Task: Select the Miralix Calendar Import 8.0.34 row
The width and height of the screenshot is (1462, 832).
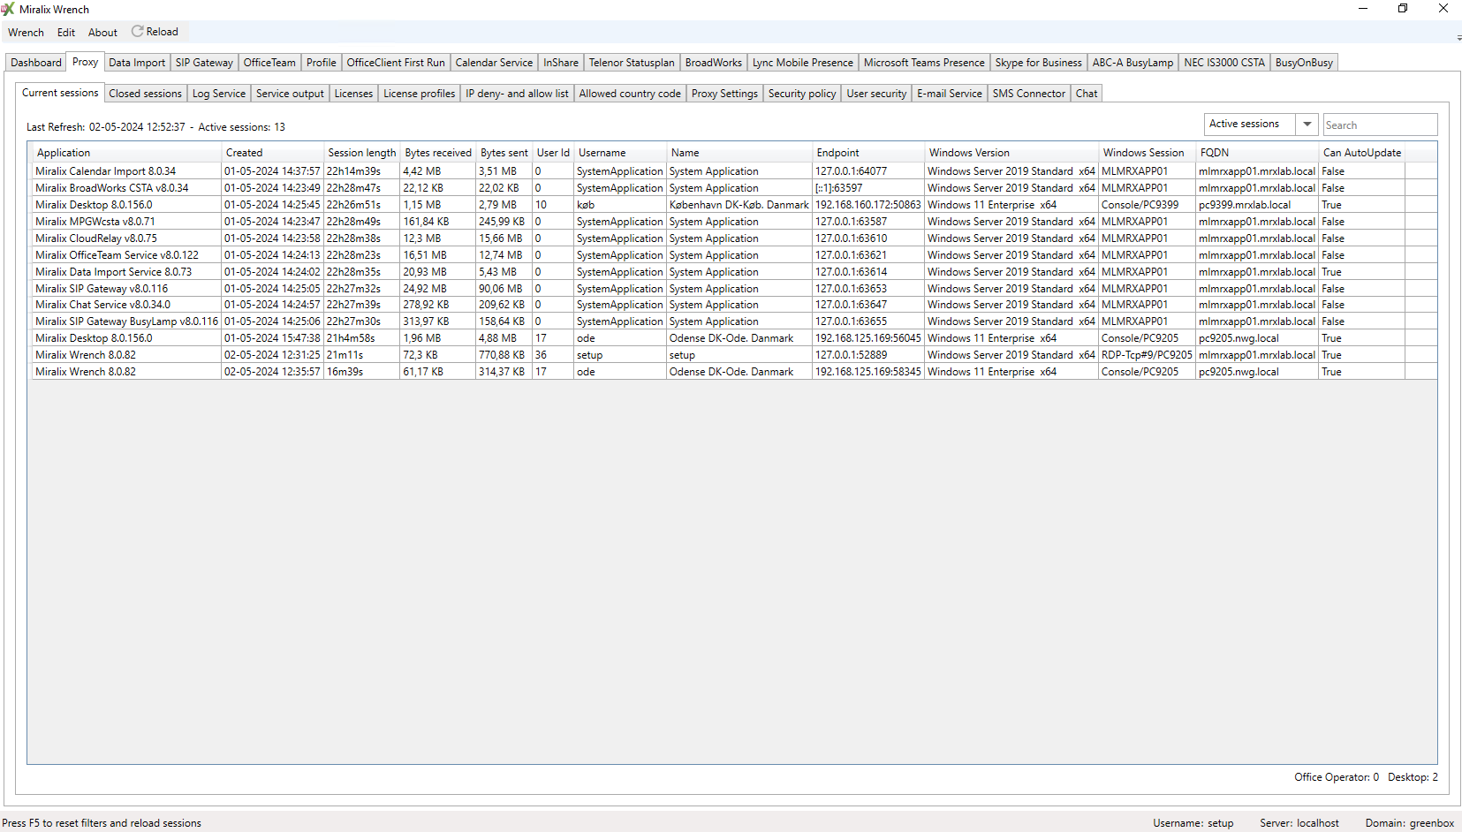Action: [731, 171]
